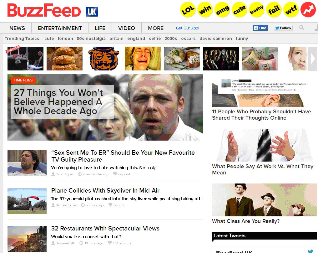This screenshot has width=318, height=253.
Task: Click the cute reaction badge
Action: click(x=239, y=9)
